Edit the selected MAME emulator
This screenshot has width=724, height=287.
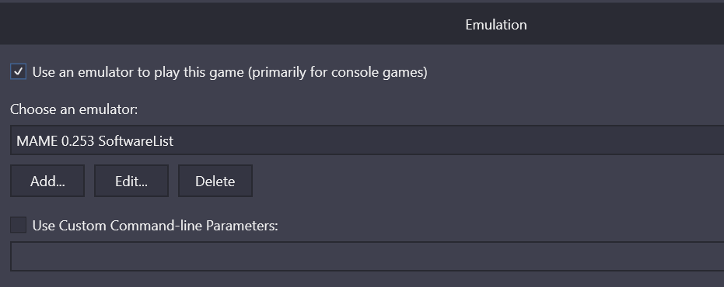[x=131, y=181]
